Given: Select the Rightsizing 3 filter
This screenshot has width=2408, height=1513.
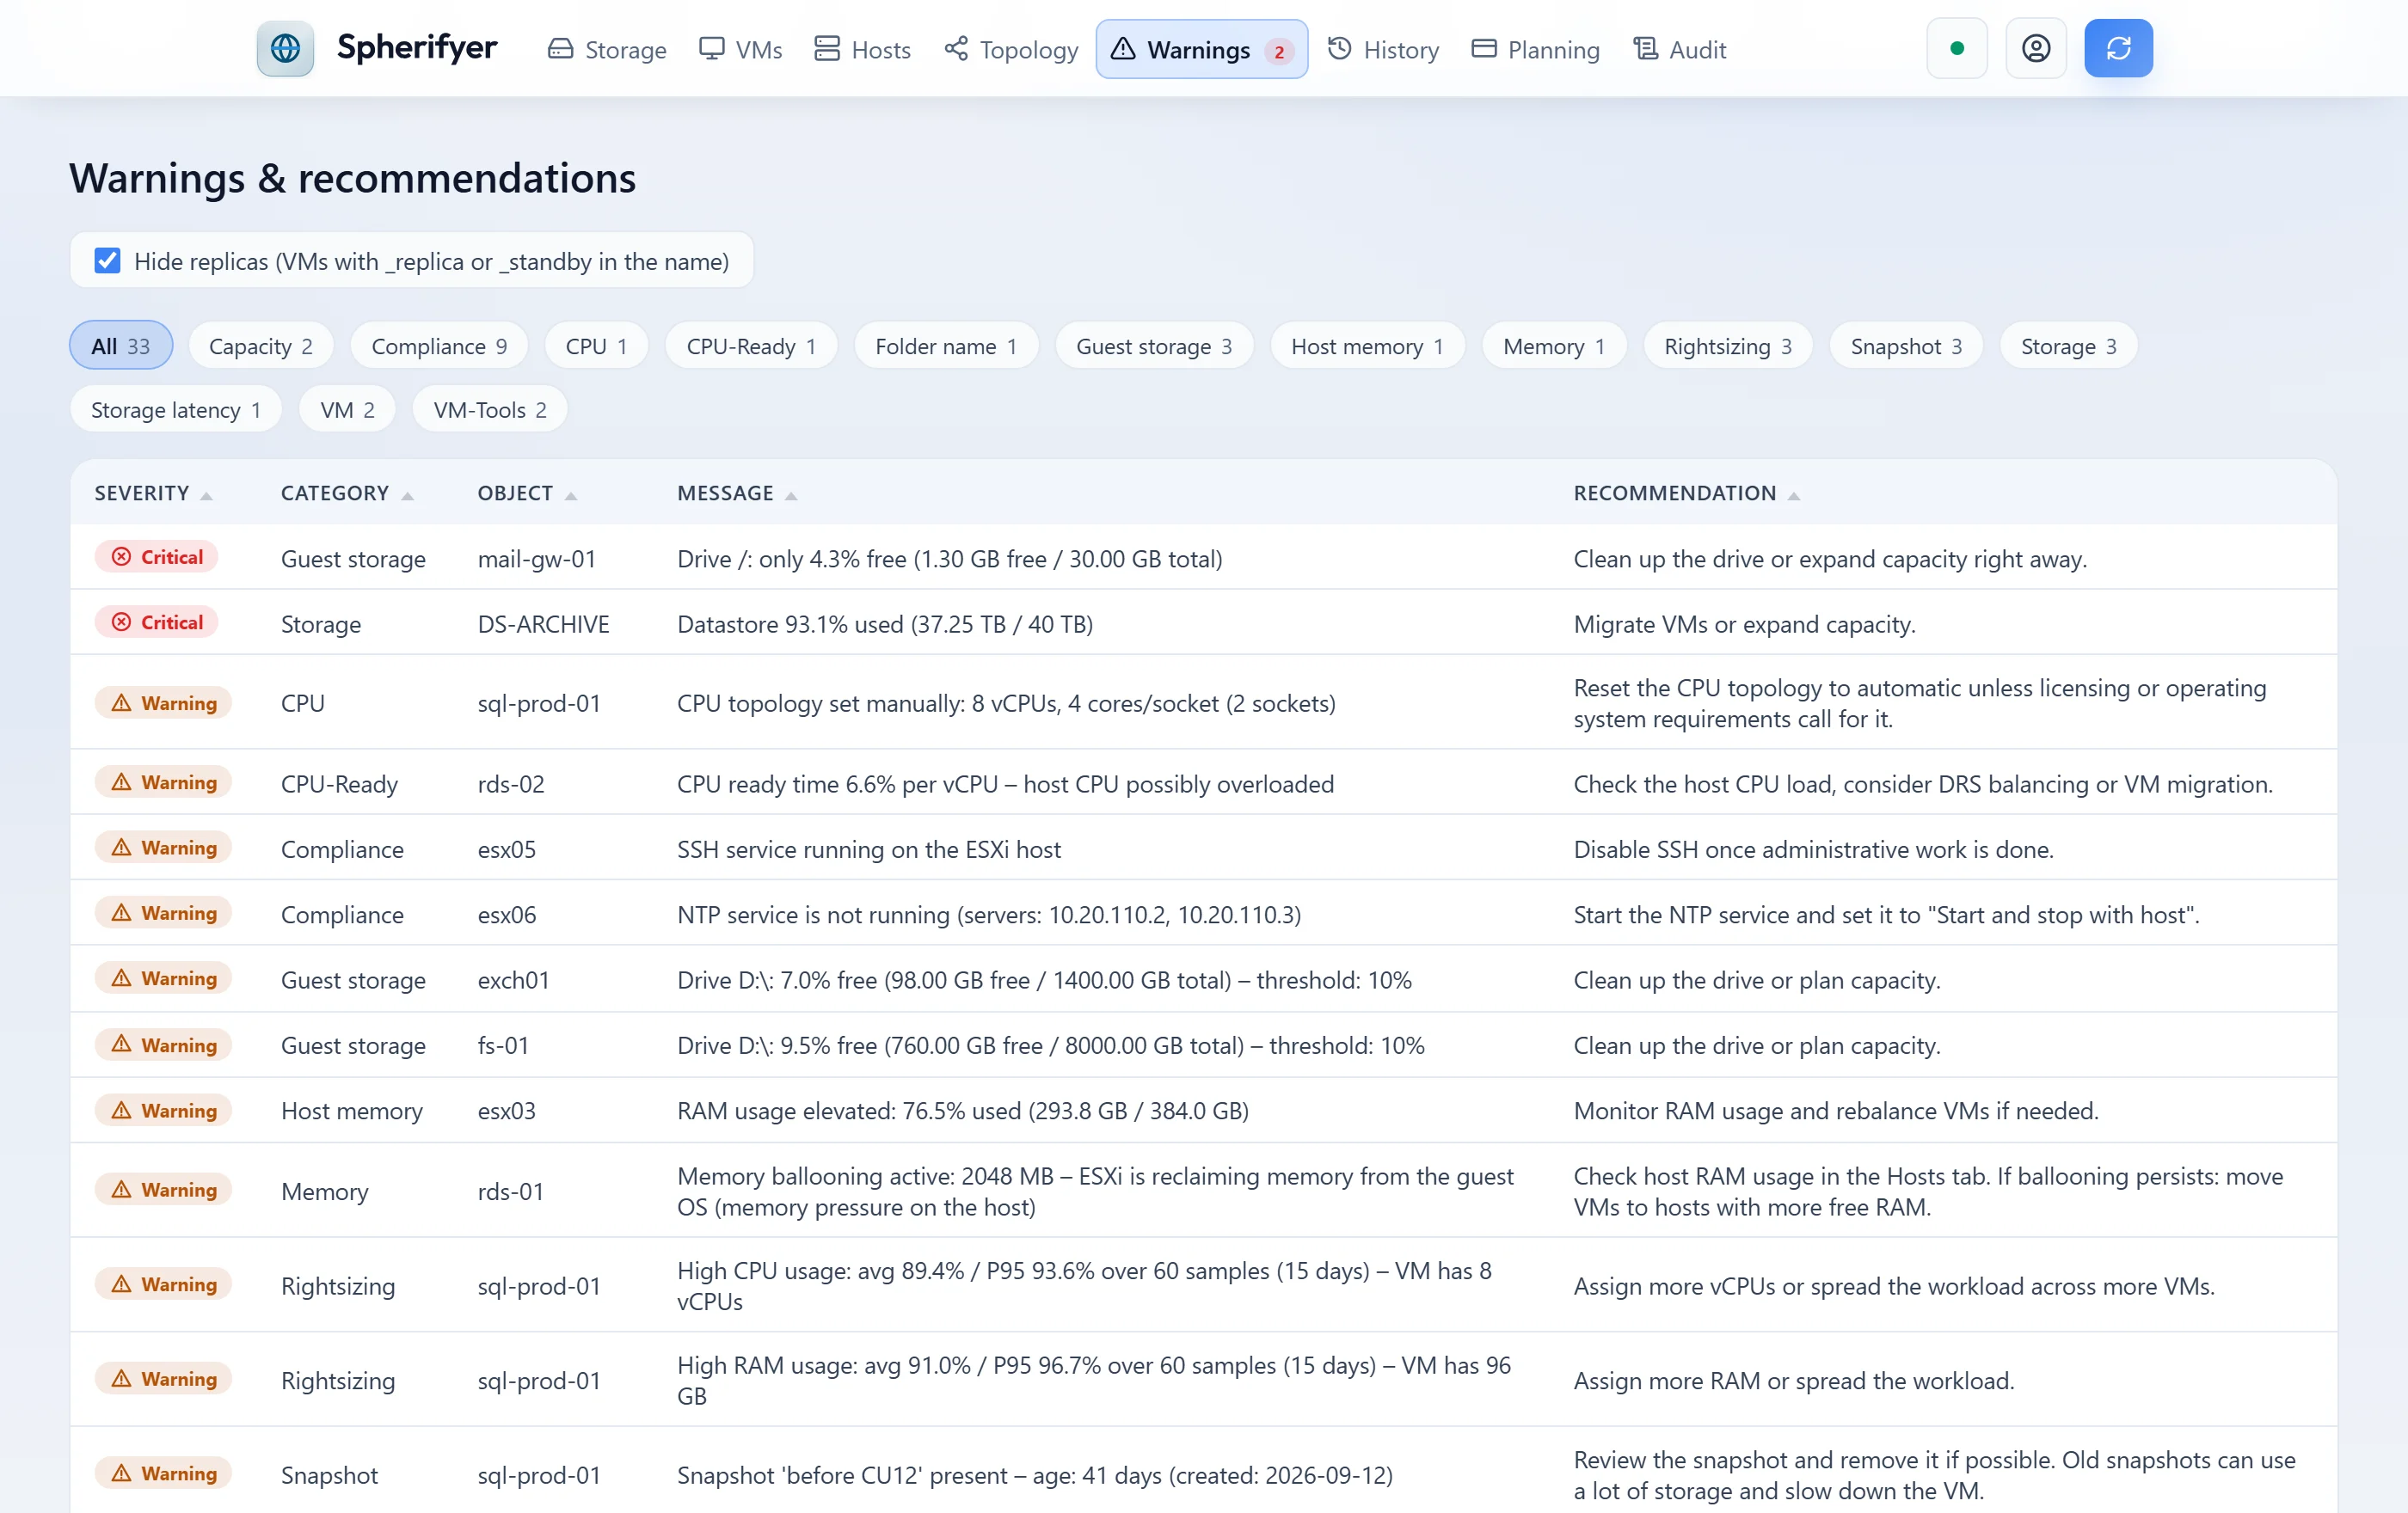Looking at the screenshot, I should (x=1727, y=346).
